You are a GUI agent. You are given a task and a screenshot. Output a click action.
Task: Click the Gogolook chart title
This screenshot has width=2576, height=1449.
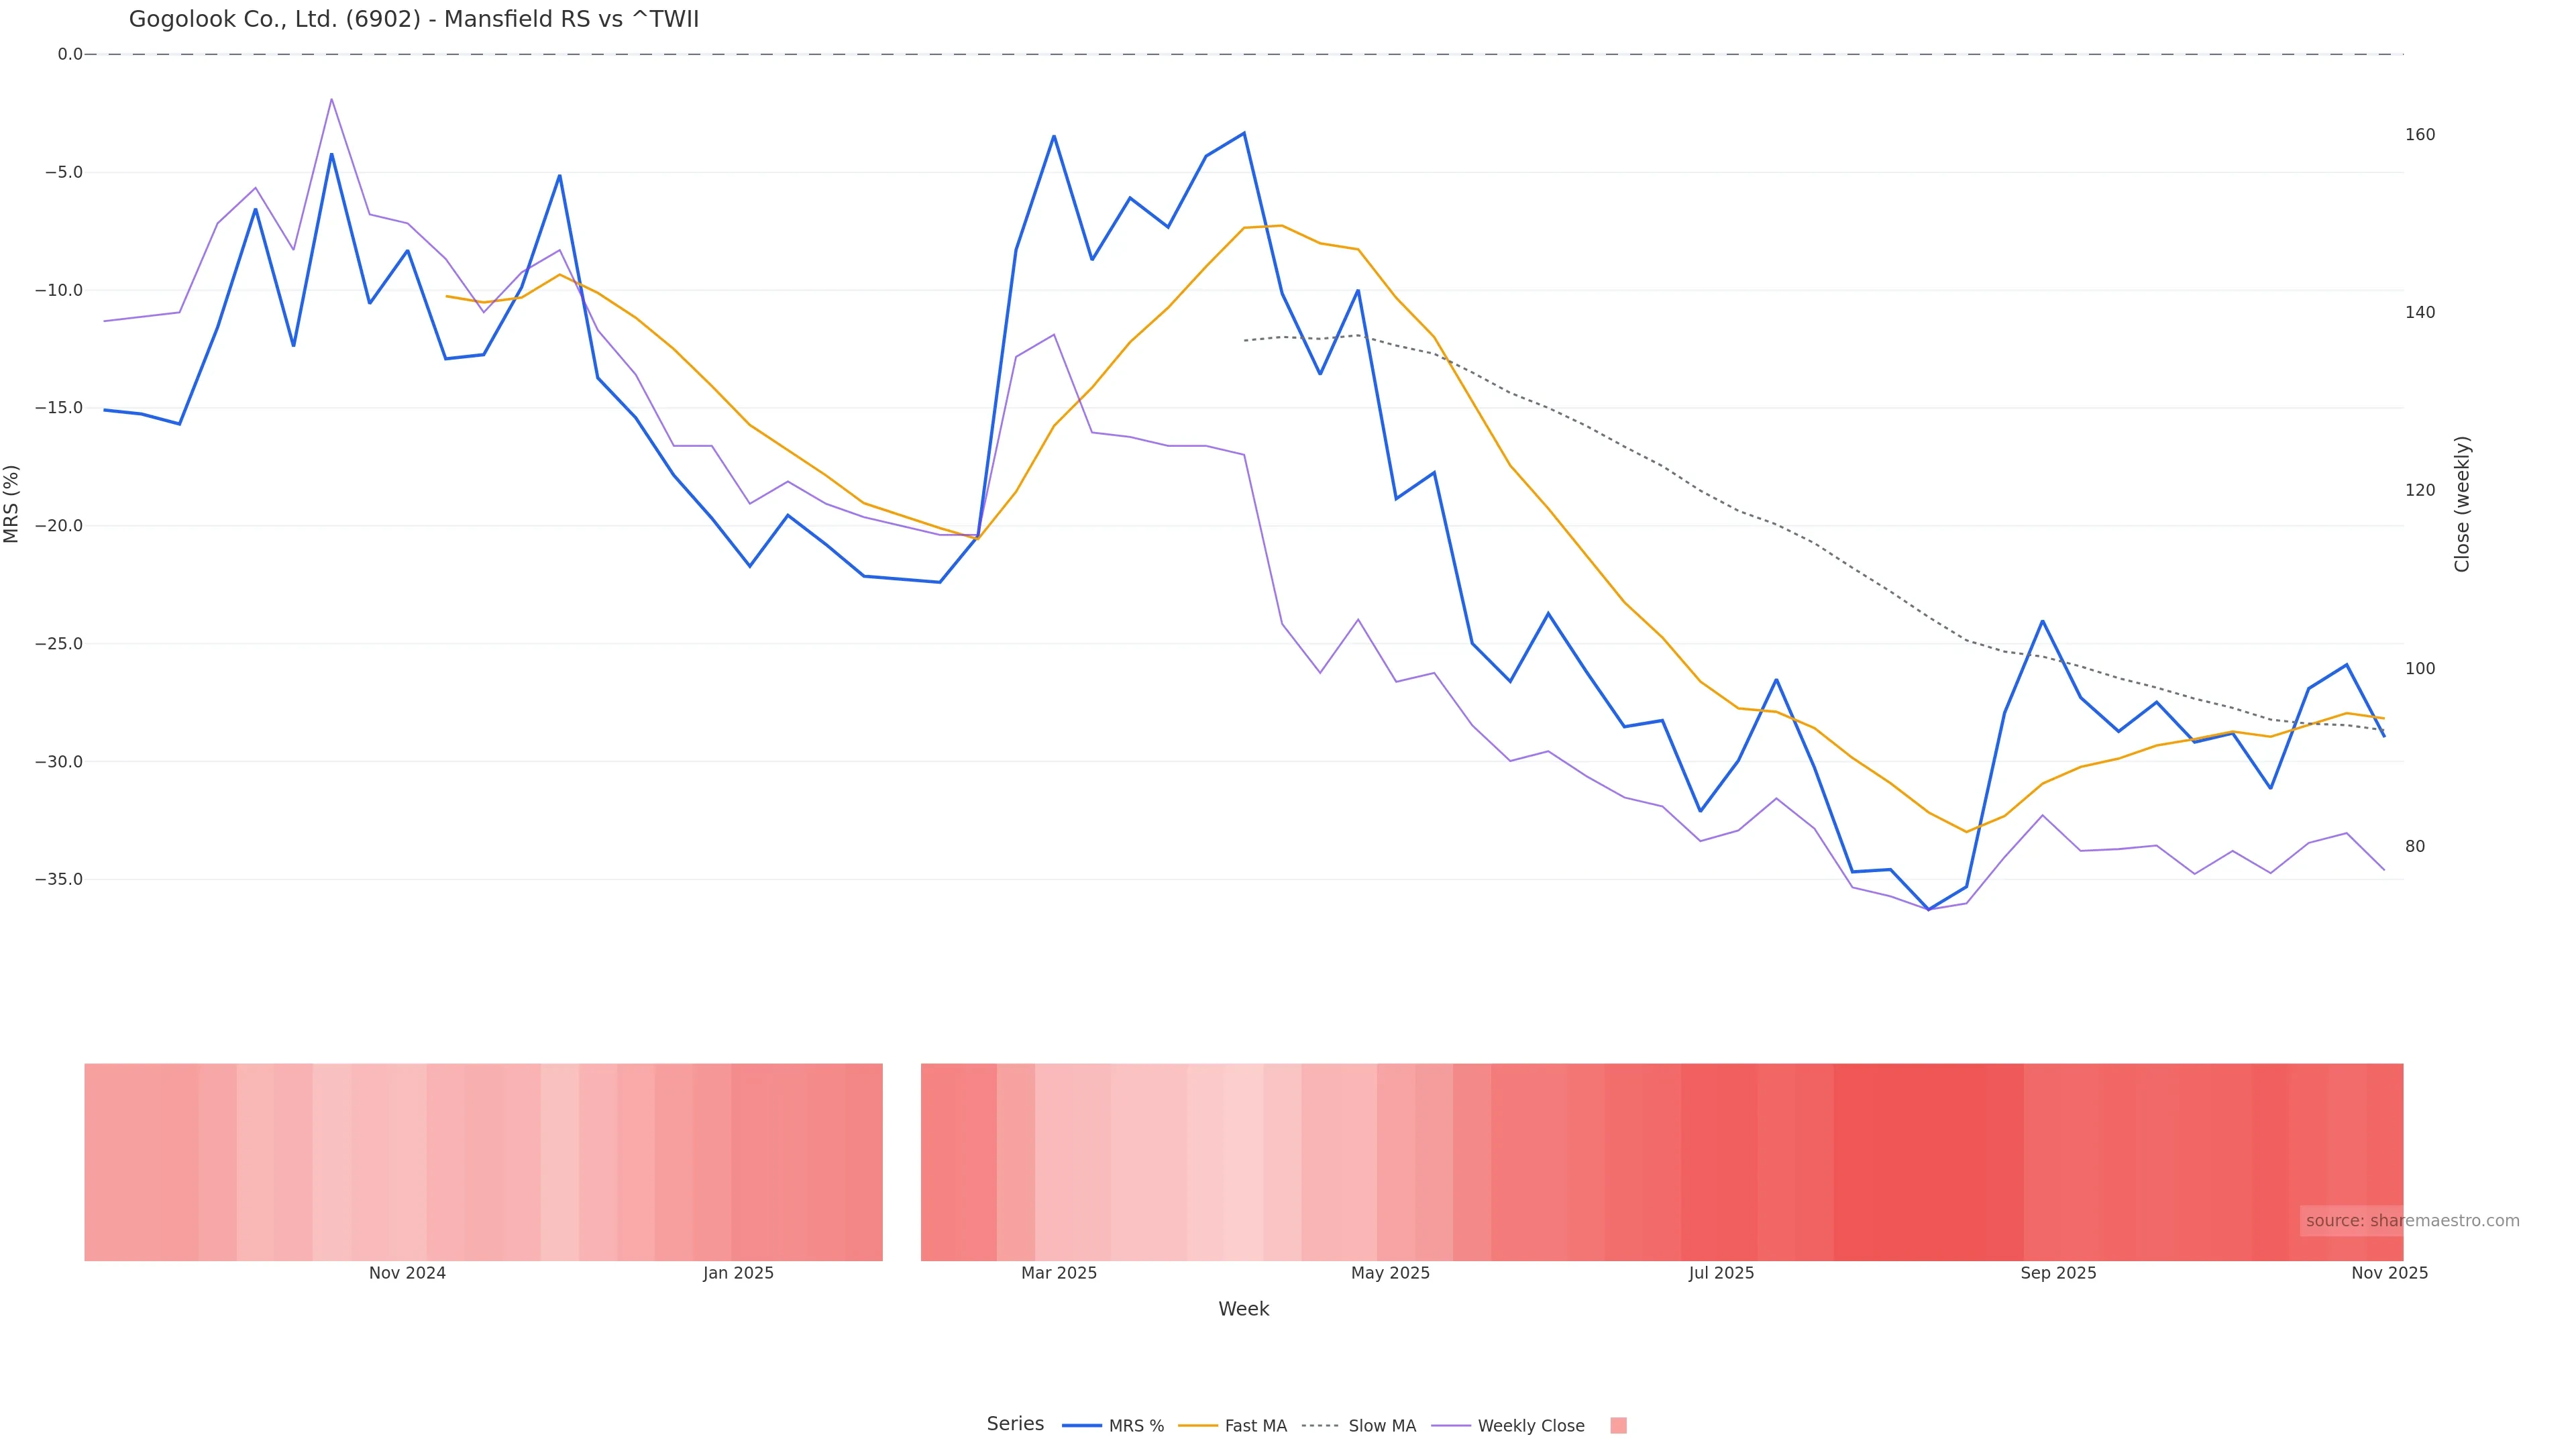tap(414, 19)
